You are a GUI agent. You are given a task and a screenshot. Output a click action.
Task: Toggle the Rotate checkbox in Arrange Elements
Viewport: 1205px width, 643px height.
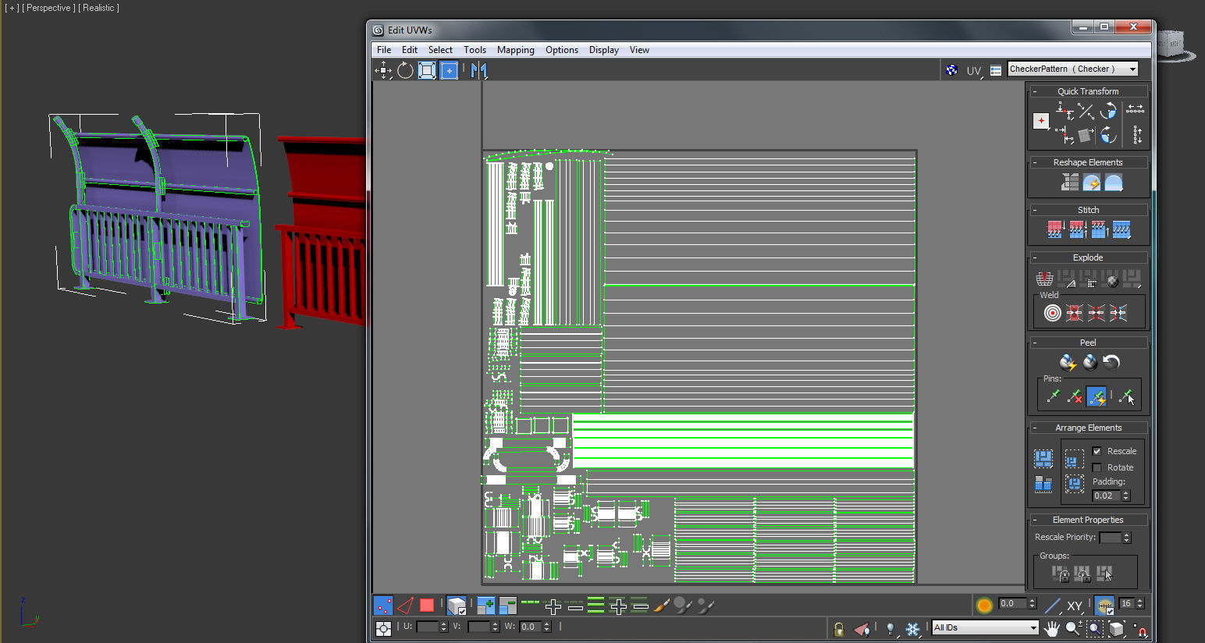[1097, 467]
